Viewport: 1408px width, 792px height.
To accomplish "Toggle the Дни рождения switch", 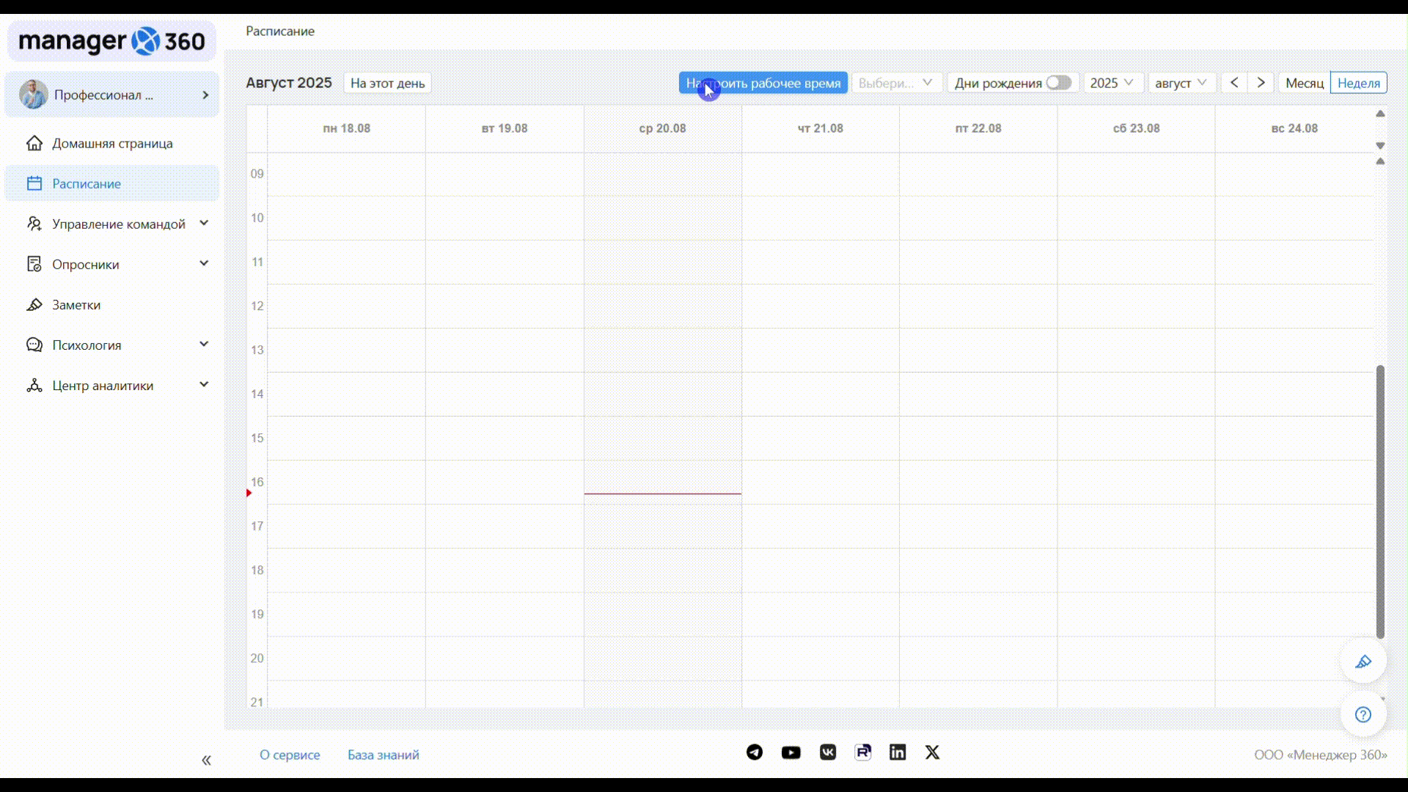I will (1058, 83).
